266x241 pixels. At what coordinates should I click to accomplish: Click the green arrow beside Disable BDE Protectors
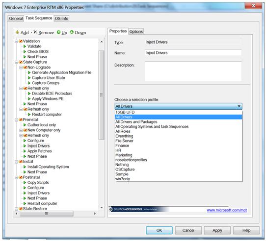[29, 94]
